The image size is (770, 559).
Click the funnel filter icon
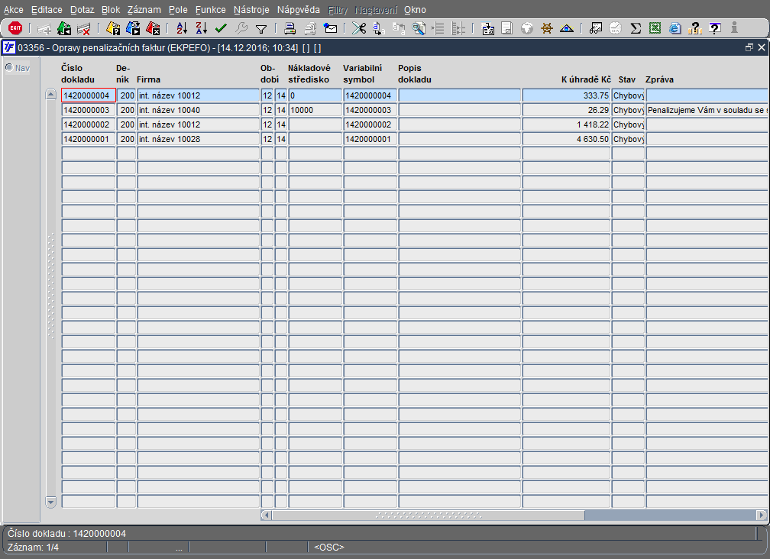[261, 29]
